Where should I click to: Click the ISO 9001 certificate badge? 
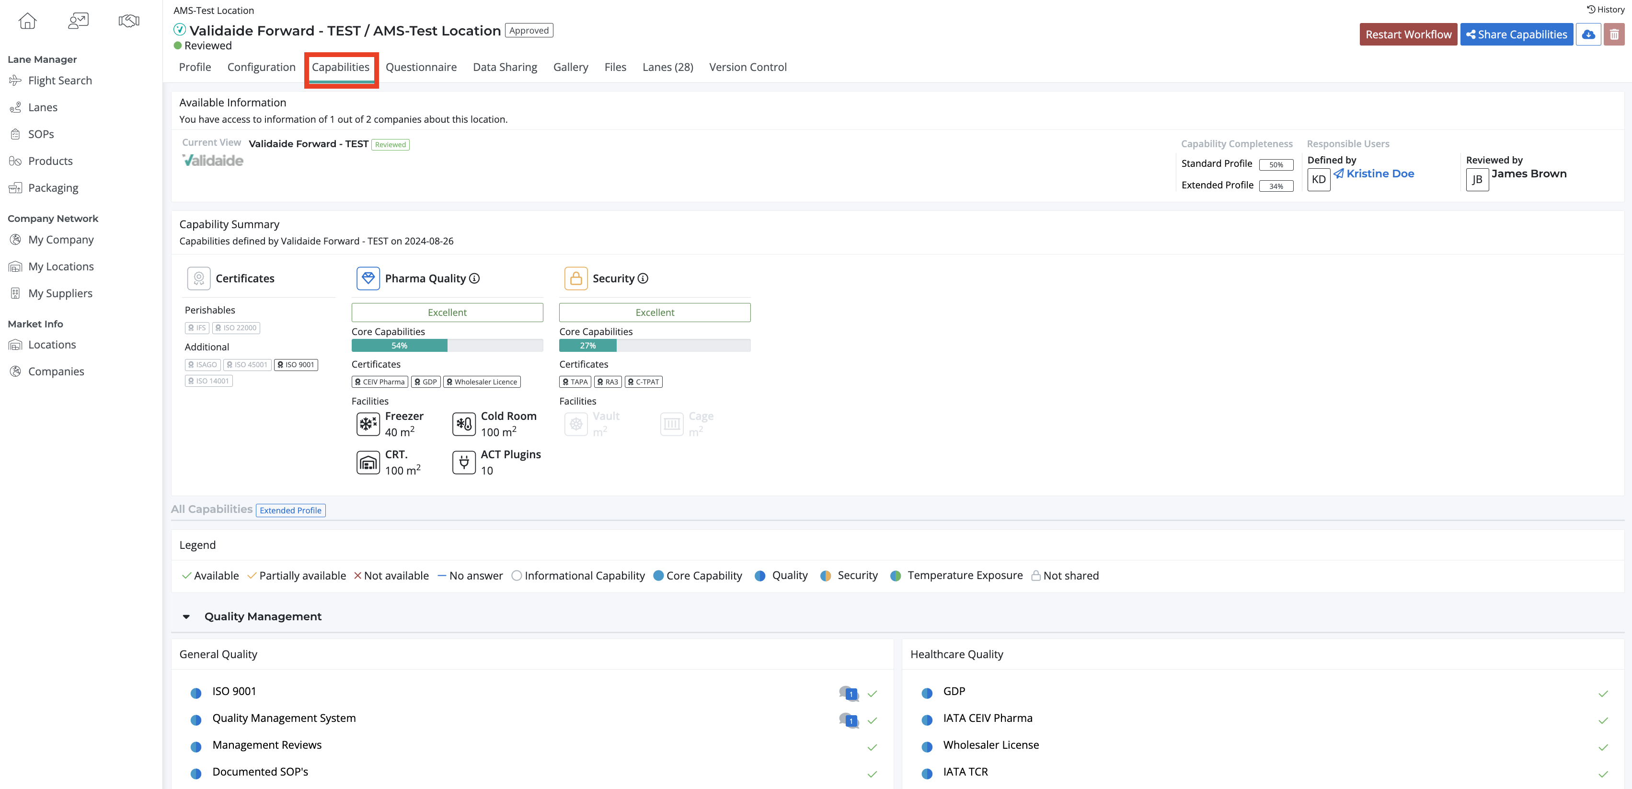coord(296,364)
